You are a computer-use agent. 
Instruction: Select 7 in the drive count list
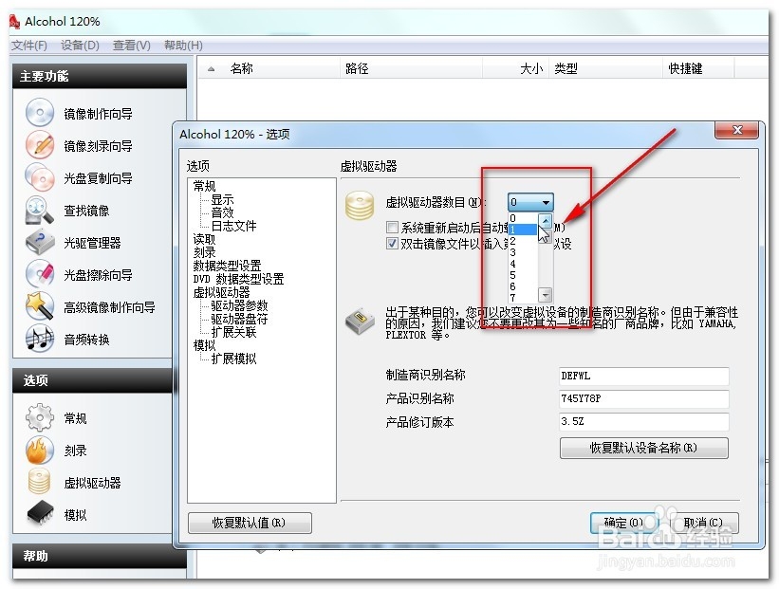click(523, 298)
